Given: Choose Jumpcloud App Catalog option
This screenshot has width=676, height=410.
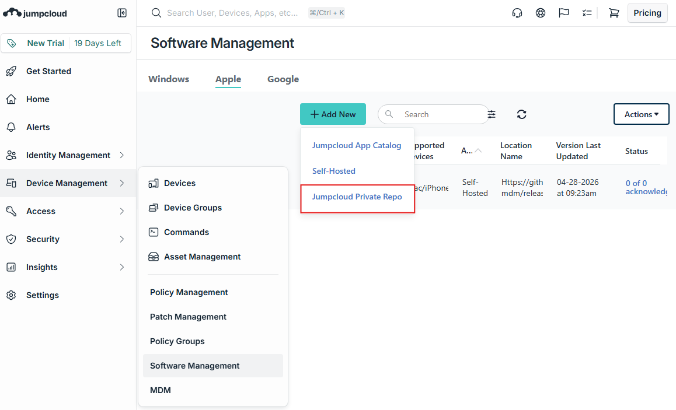Looking at the screenshot, I should [357, 146].
